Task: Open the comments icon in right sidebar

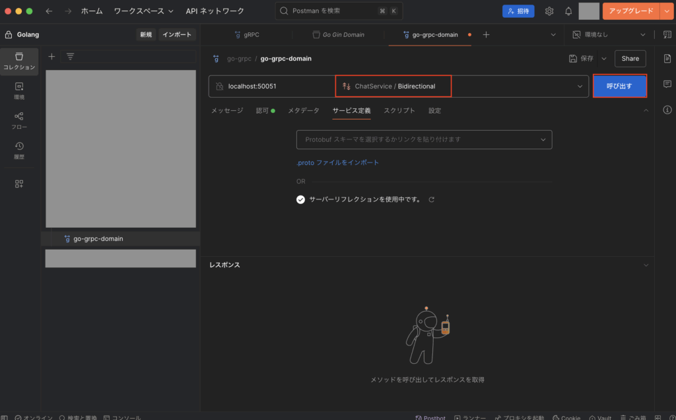Action: [667, 84]
